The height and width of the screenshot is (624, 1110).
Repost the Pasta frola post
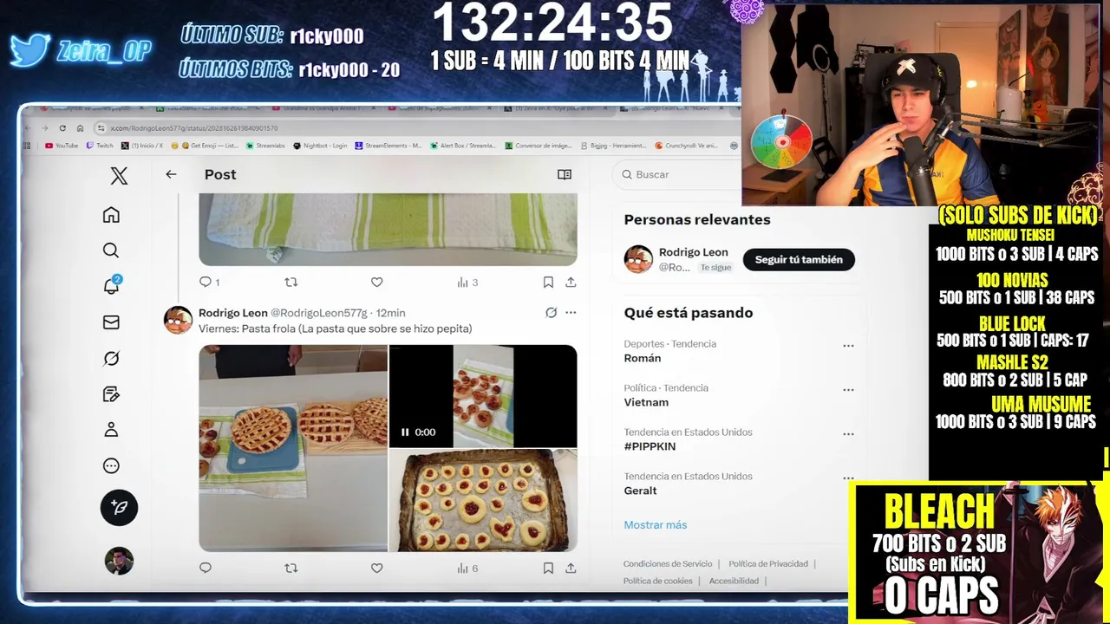pyautogui.click(x=291, y=568)
